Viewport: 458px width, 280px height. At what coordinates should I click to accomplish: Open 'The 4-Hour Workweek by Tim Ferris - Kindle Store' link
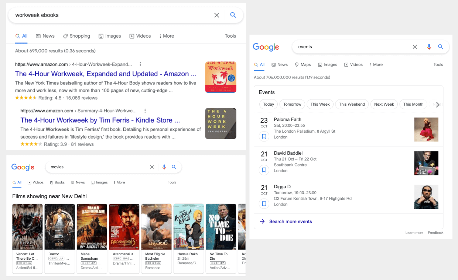(100, 120)
